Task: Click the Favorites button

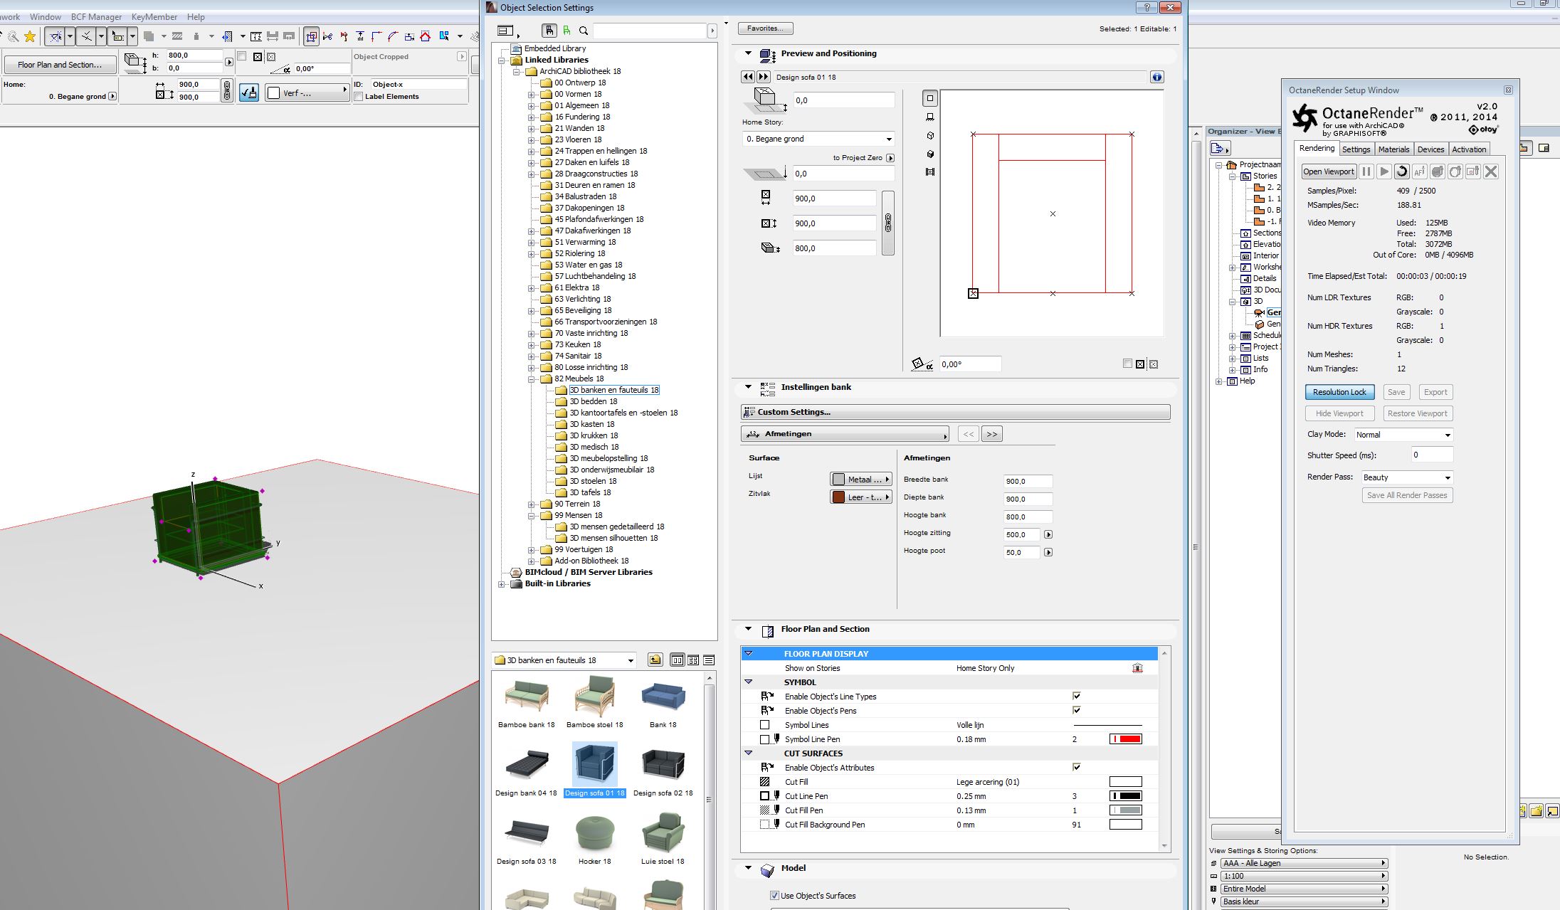Action: coord(765,28)
